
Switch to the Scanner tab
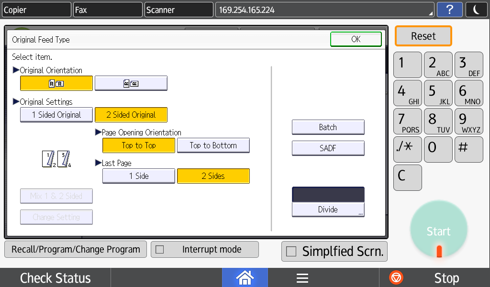click(179, 10)
